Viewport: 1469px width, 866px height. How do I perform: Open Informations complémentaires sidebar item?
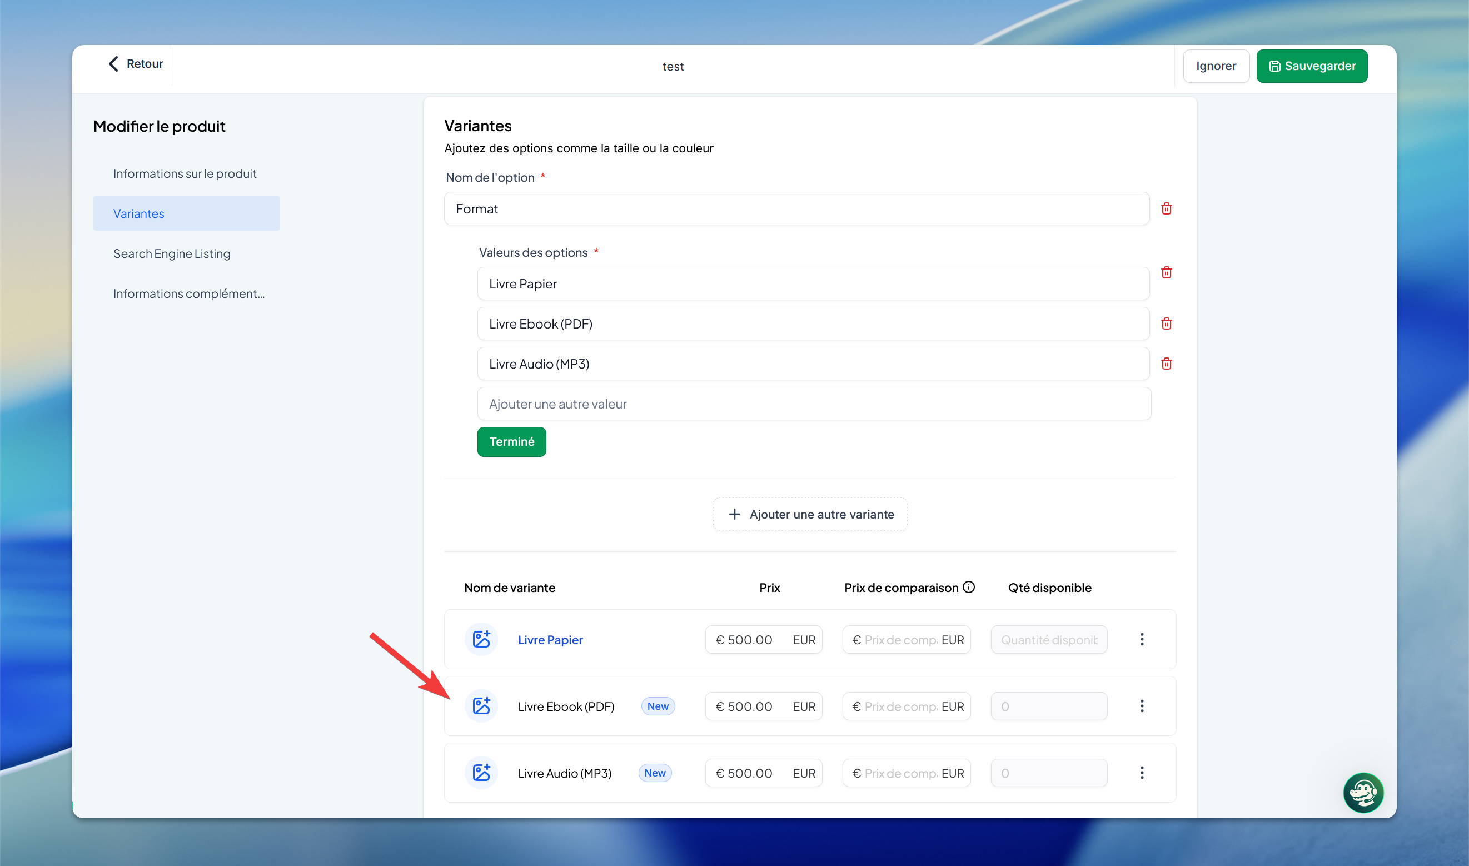187,293
